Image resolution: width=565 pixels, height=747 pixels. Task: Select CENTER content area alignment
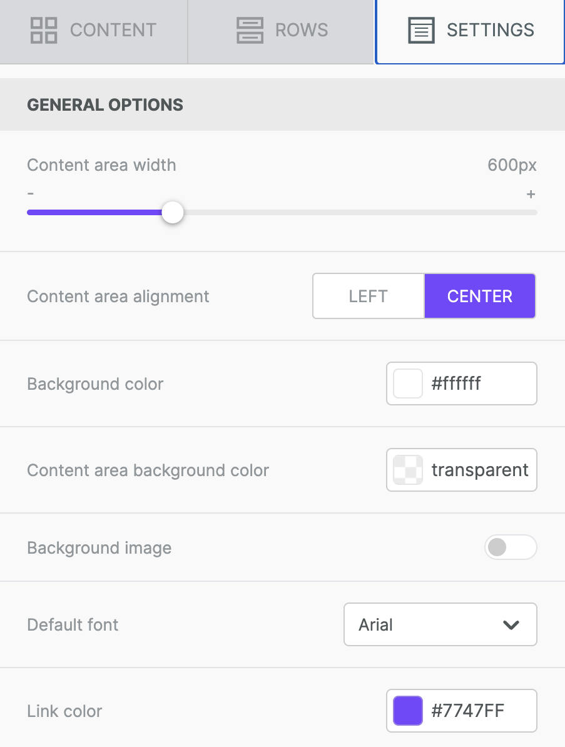tap(480, 296)
